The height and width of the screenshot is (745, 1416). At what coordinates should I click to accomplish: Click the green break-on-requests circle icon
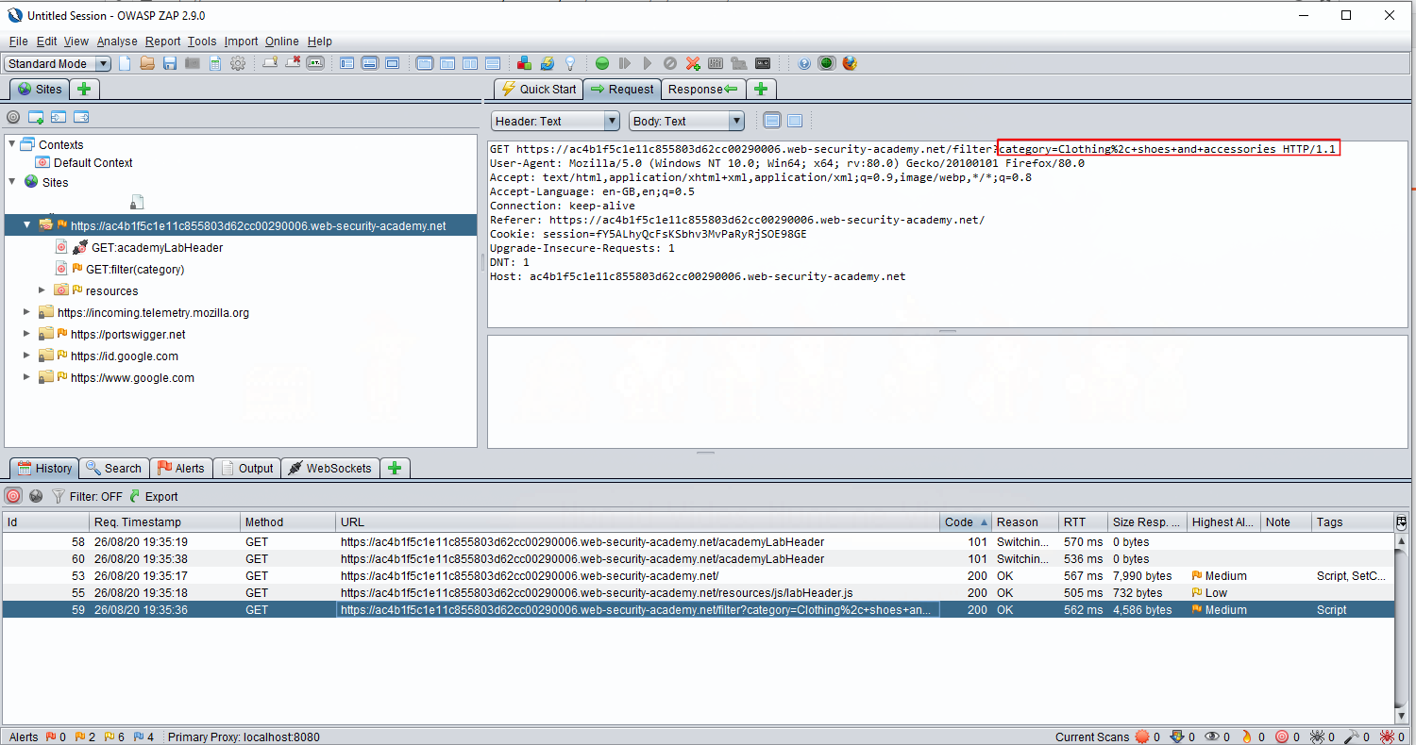coord(602,63)
